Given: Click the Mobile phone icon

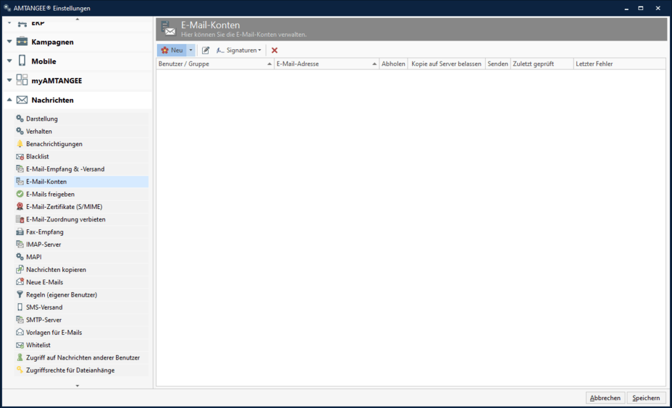Looking at the screenshot, I should [22, 61].
